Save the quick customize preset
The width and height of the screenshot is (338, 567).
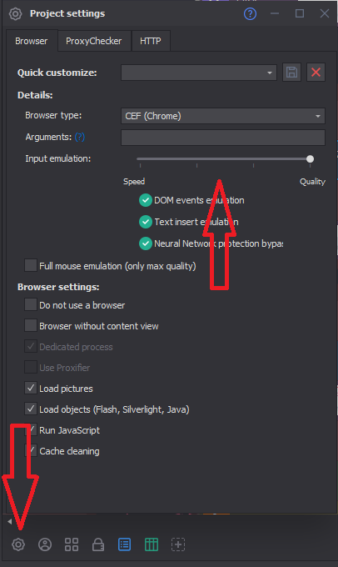(291, 73)
